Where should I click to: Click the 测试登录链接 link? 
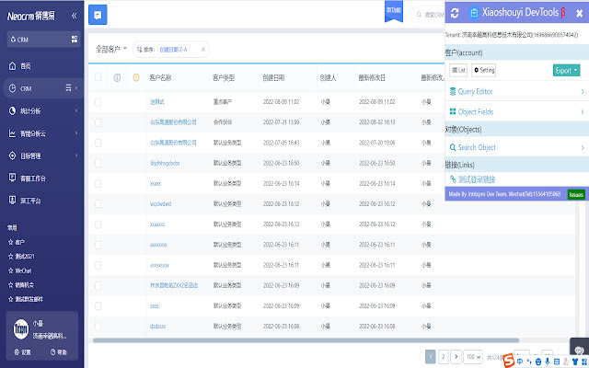tap(477, 179)
